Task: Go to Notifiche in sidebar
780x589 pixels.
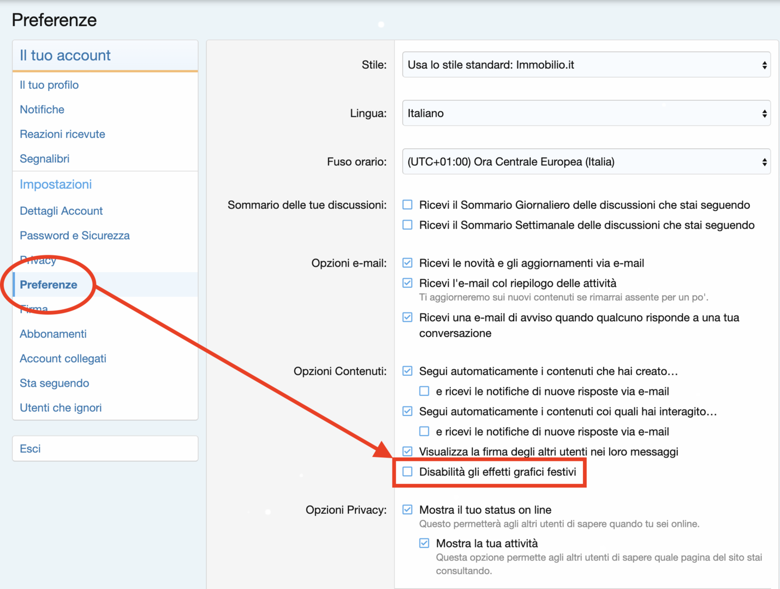Action: (x=42, y=110)
